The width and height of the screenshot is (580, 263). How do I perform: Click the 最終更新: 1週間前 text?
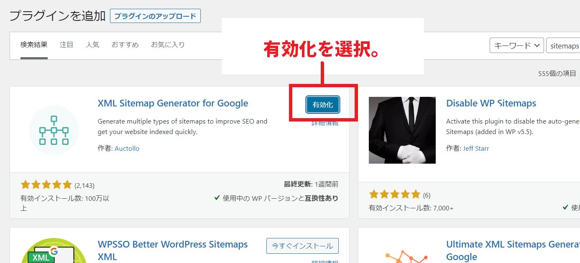pyautogui.click(x=311, y=184)
